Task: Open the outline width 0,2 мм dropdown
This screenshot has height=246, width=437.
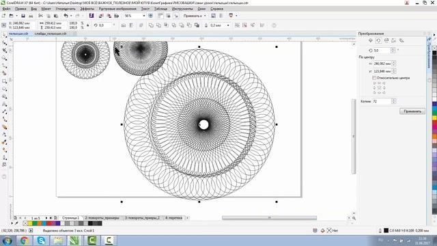Action: 228,25
